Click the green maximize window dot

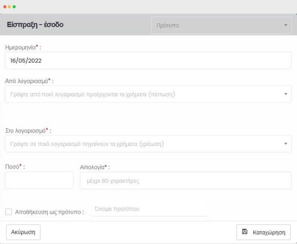click(x=14, y=7)
